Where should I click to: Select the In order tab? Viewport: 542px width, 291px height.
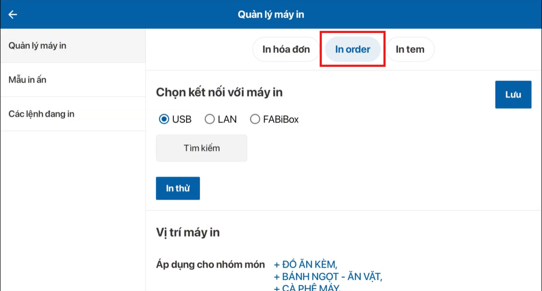click(352, 49)
